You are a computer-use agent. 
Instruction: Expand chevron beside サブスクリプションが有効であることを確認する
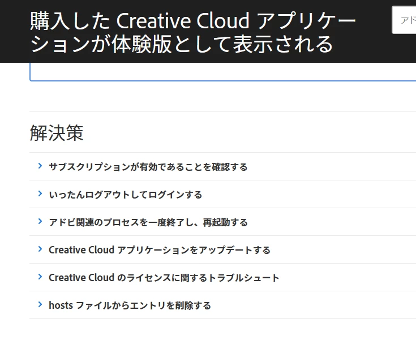40,166
